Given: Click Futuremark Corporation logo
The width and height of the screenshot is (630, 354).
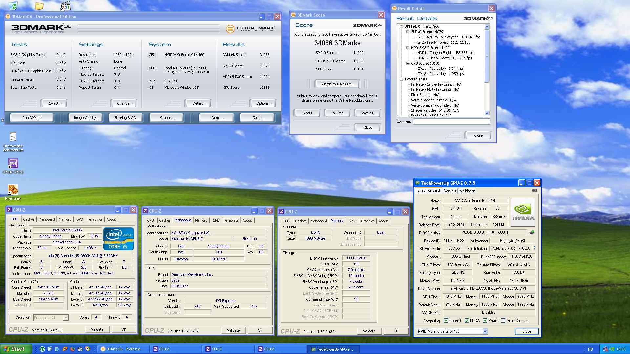Looking at the screenshot, I should pos(250,29).
